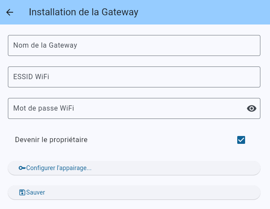Click the Sauver text label
The height and width of the screenshot is (209, 270).
(36, 192)
